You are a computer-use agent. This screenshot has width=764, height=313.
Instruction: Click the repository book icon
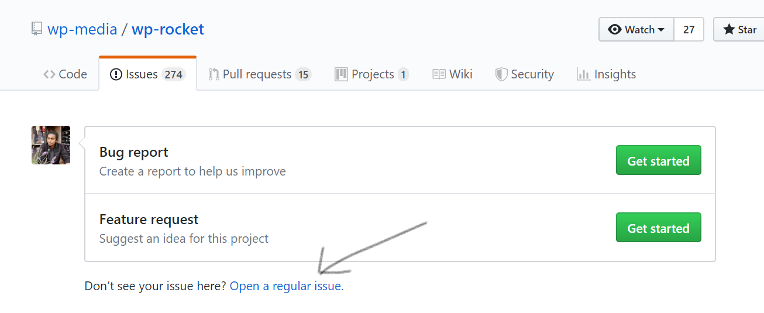[37, 29]
